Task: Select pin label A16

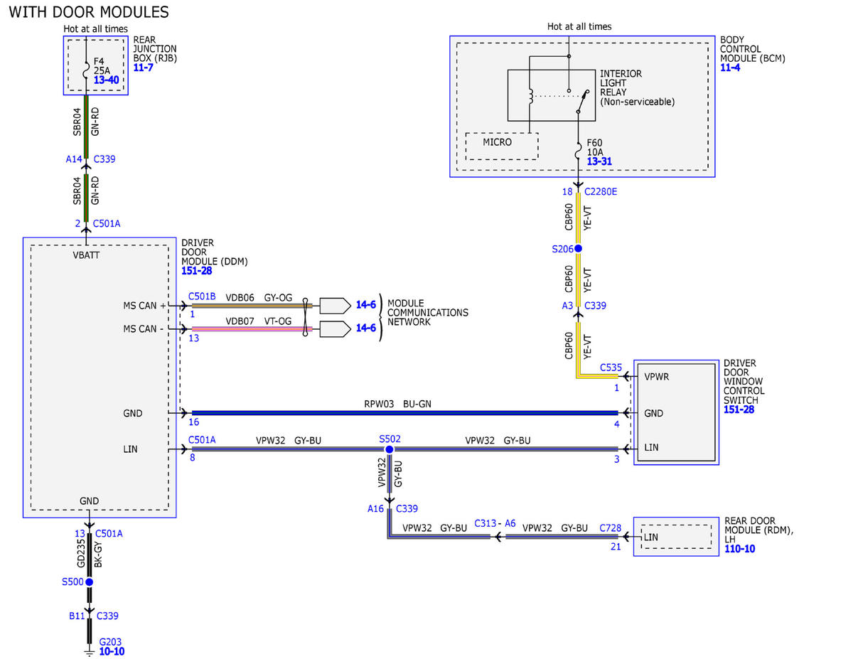Action: coord(376,509)
